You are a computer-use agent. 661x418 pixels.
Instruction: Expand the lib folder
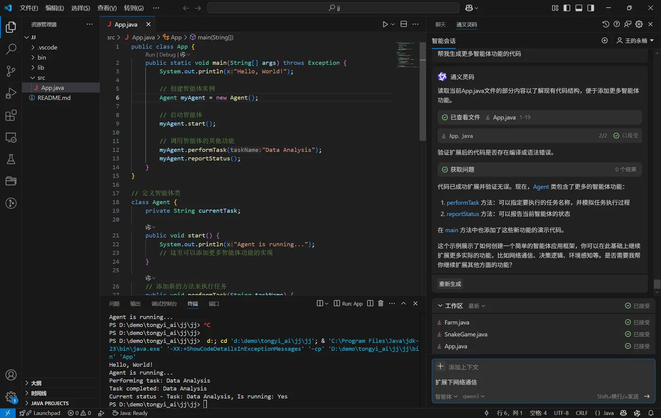(x=61, y=67)
